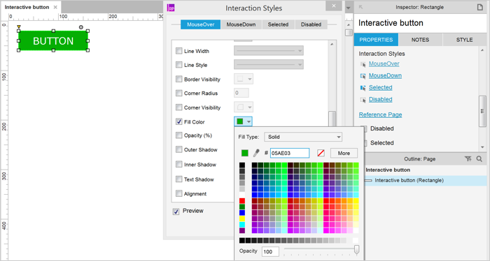Open the Disabled link in Inspector
490x261 pixels.
click(380, 99)
